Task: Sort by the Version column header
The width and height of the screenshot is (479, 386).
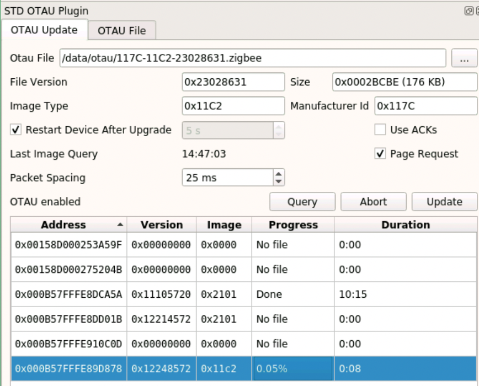Action: 162,225
